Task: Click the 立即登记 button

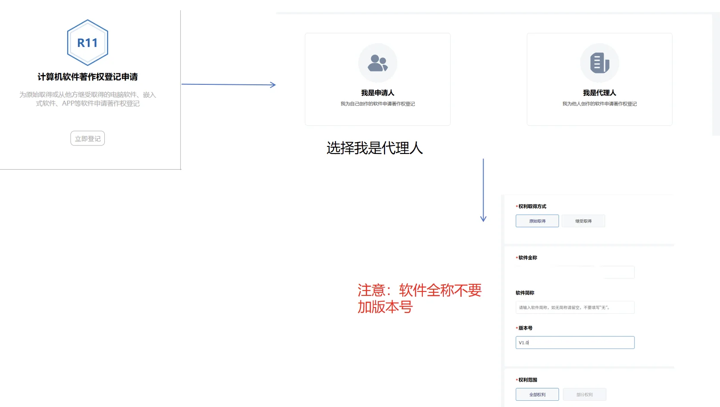Action: (87, 138)
